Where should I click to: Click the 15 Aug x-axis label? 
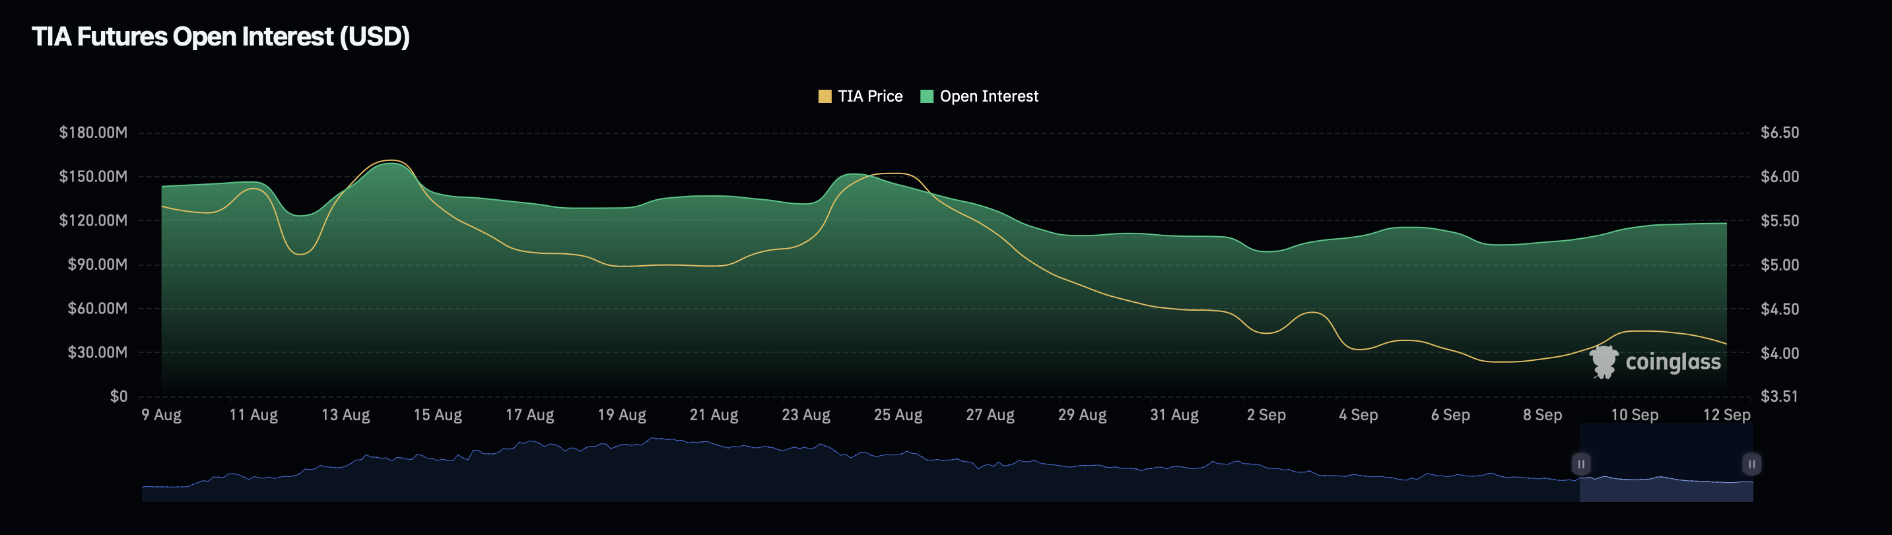click(x=438, y=415)
